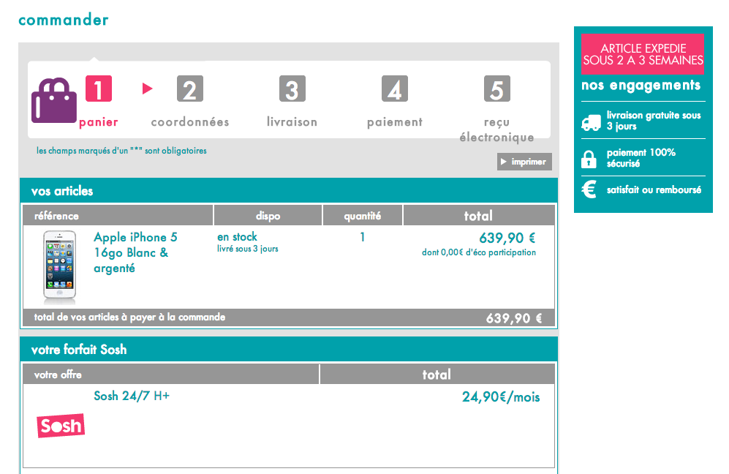
Task: Click the euro refund icon
Action: pos(589,189)
